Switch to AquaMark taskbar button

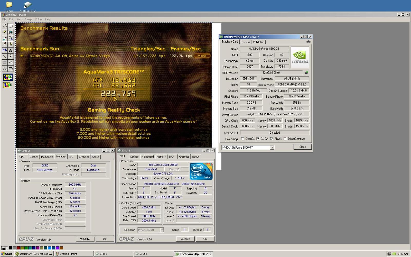point(34,254)
